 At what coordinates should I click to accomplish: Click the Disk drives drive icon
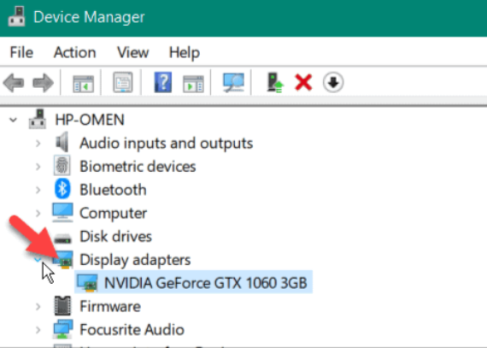62,239
